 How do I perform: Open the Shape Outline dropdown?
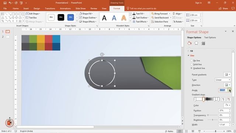[x=88, y=18]
